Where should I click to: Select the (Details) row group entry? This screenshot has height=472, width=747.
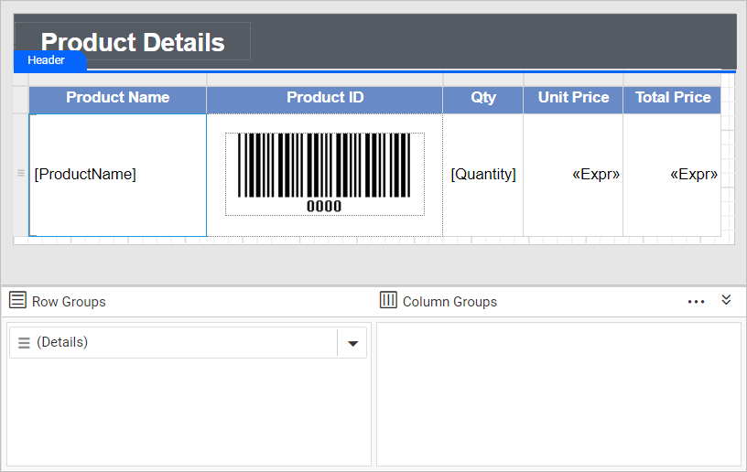click(x=188, y=343)
